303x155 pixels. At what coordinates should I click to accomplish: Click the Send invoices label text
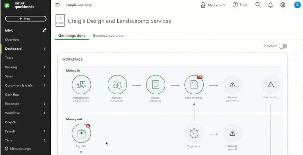pos(194,98)
